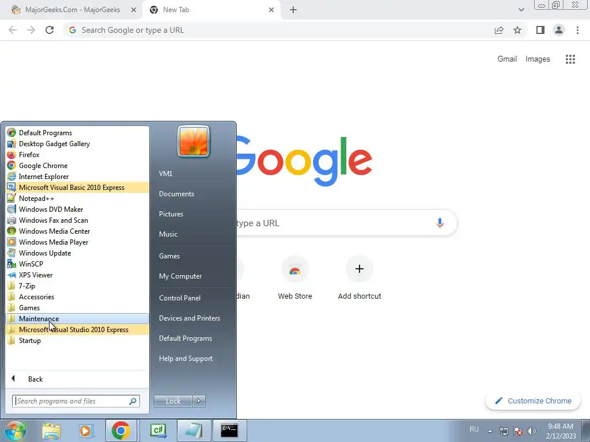This screenshot has height=442, width=590.
Task: Open Games in the right Start pane
Action: pyautogui.click(x=194, y=256)
